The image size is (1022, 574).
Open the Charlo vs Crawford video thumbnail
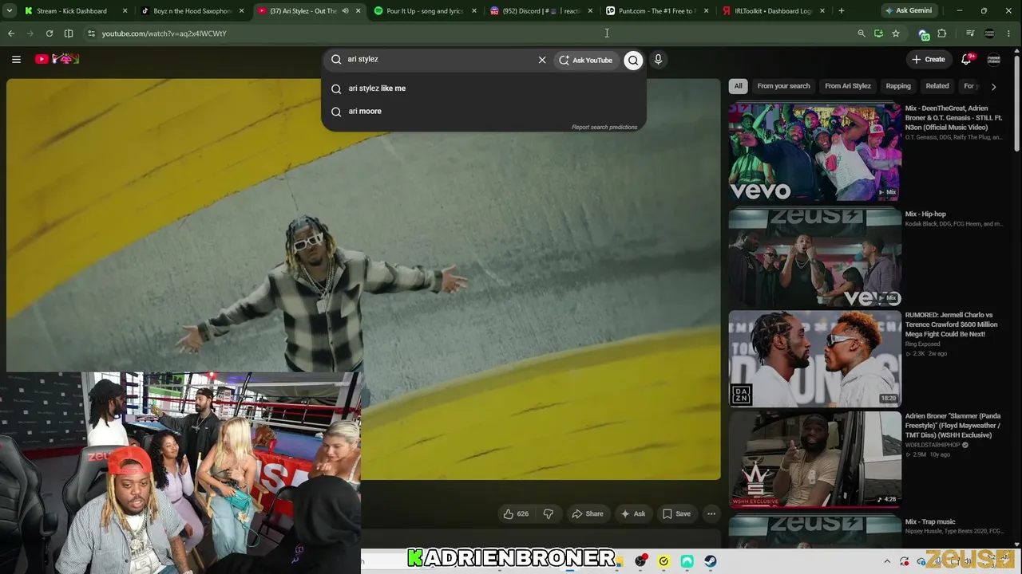(814, 358)
